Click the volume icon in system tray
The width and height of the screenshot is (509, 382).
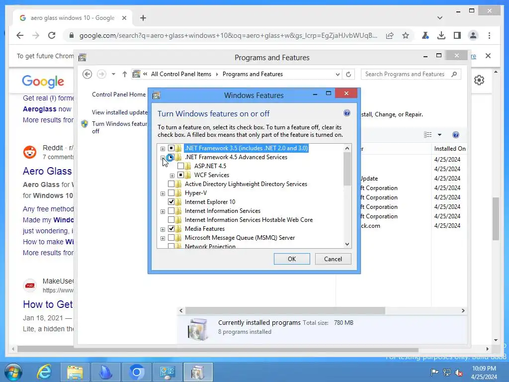[459, 372]
